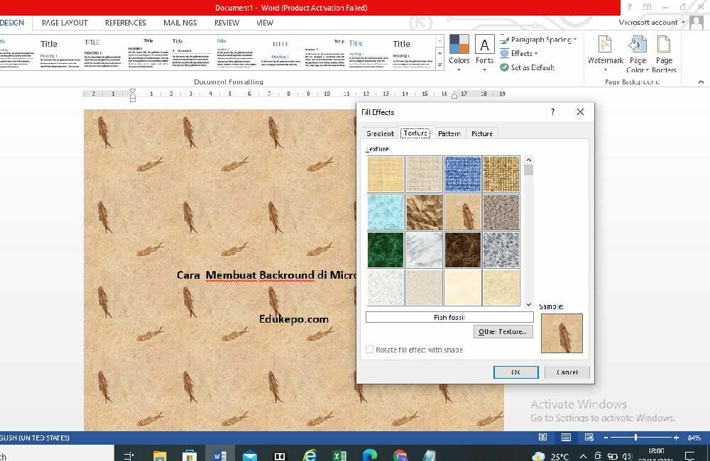
Task: Switch to Read Mode in status bar
Action: click(544, 438)
